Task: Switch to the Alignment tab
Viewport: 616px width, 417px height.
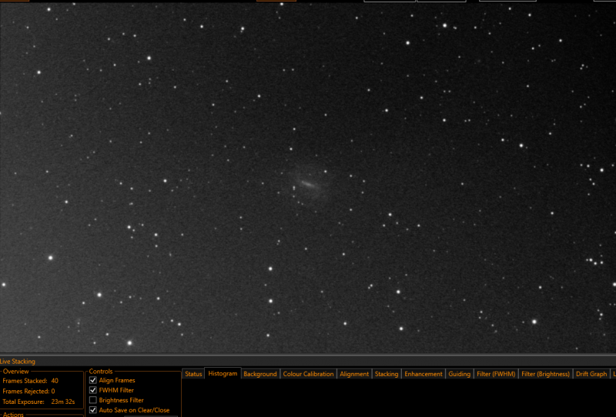Action: coord(354,374)
